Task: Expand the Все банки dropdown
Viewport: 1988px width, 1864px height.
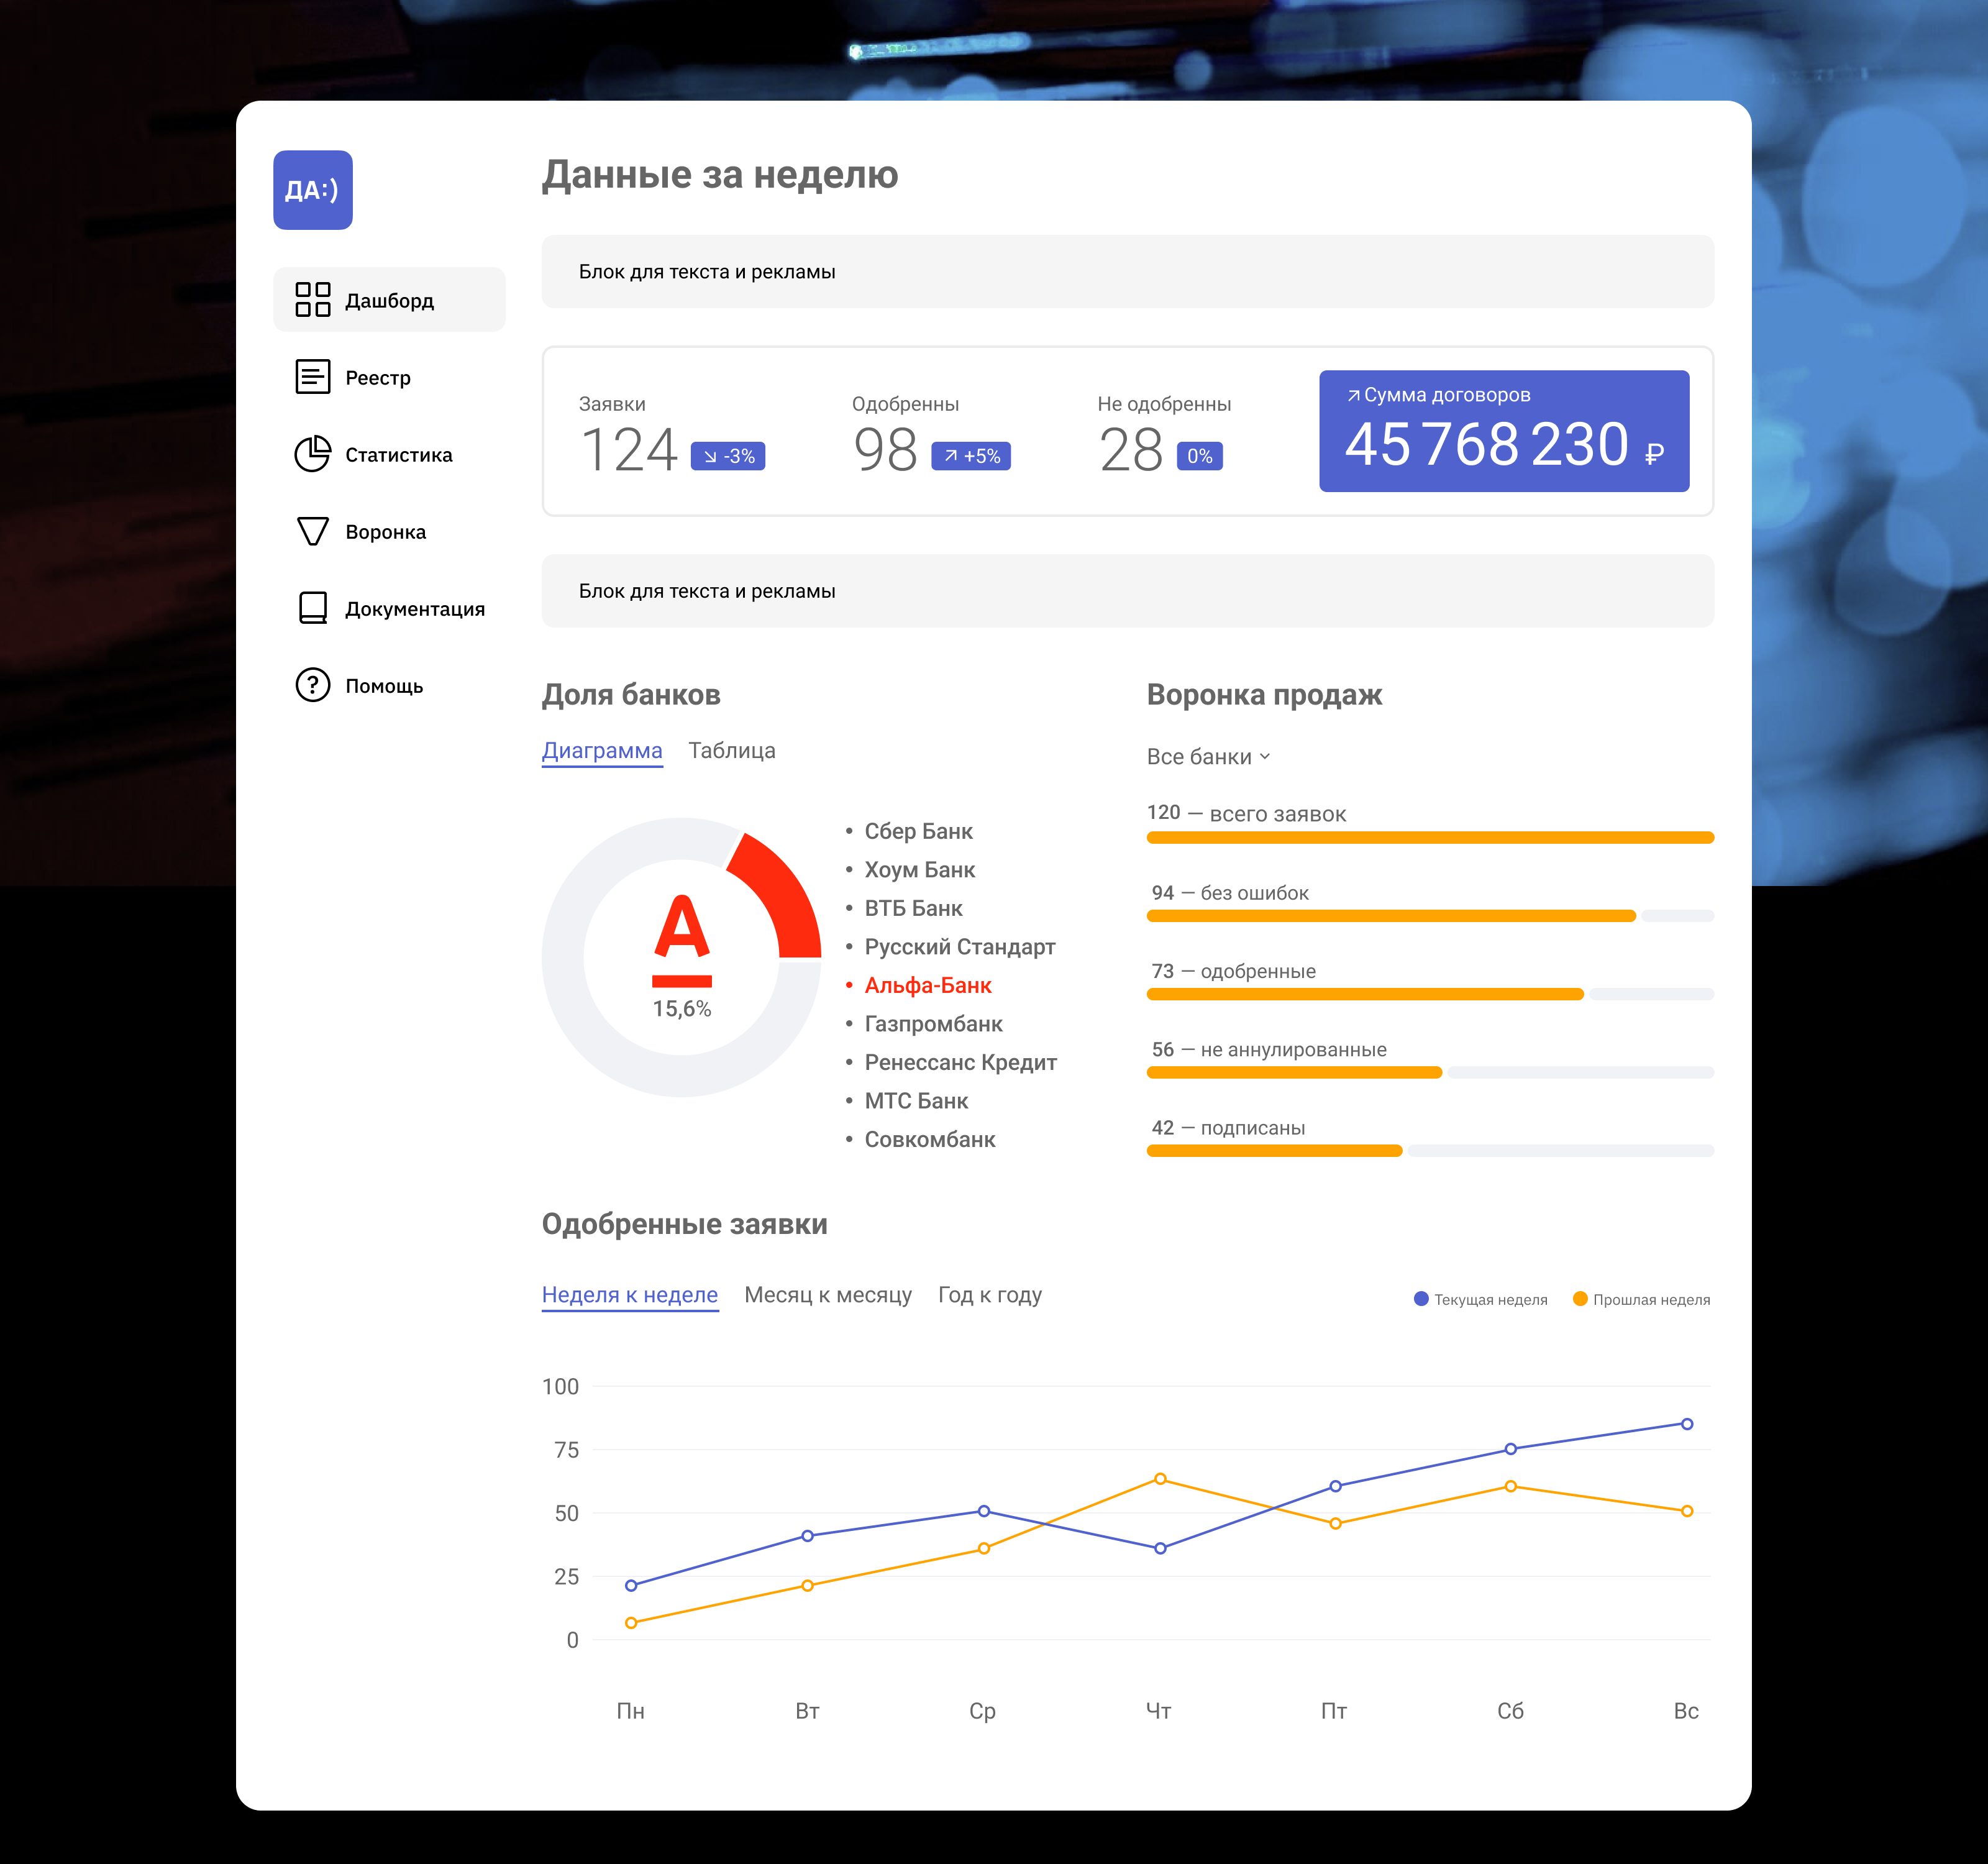Action: 1208,757
